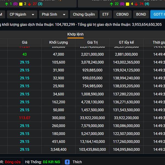This screenshot has height=165, width=165.
Task: Sort by the Giá column header
Action: pyautogui.click(x=24, y=42)
